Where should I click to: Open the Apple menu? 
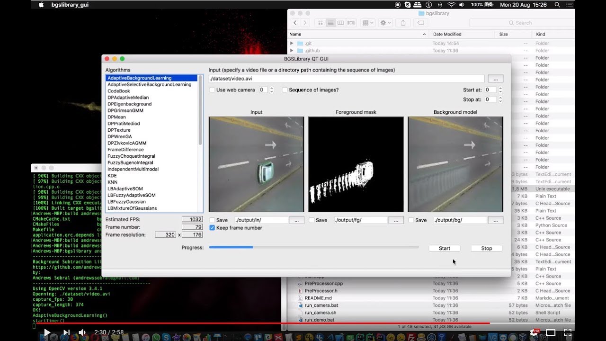[x=41, y=5]
